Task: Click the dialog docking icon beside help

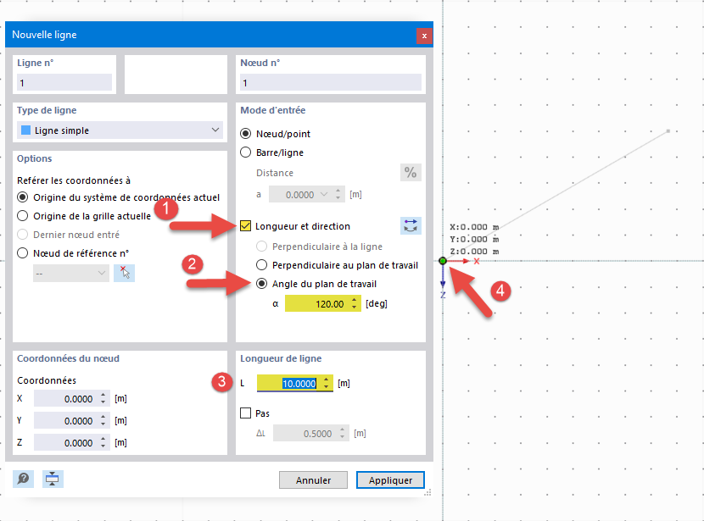Action: 53,479
